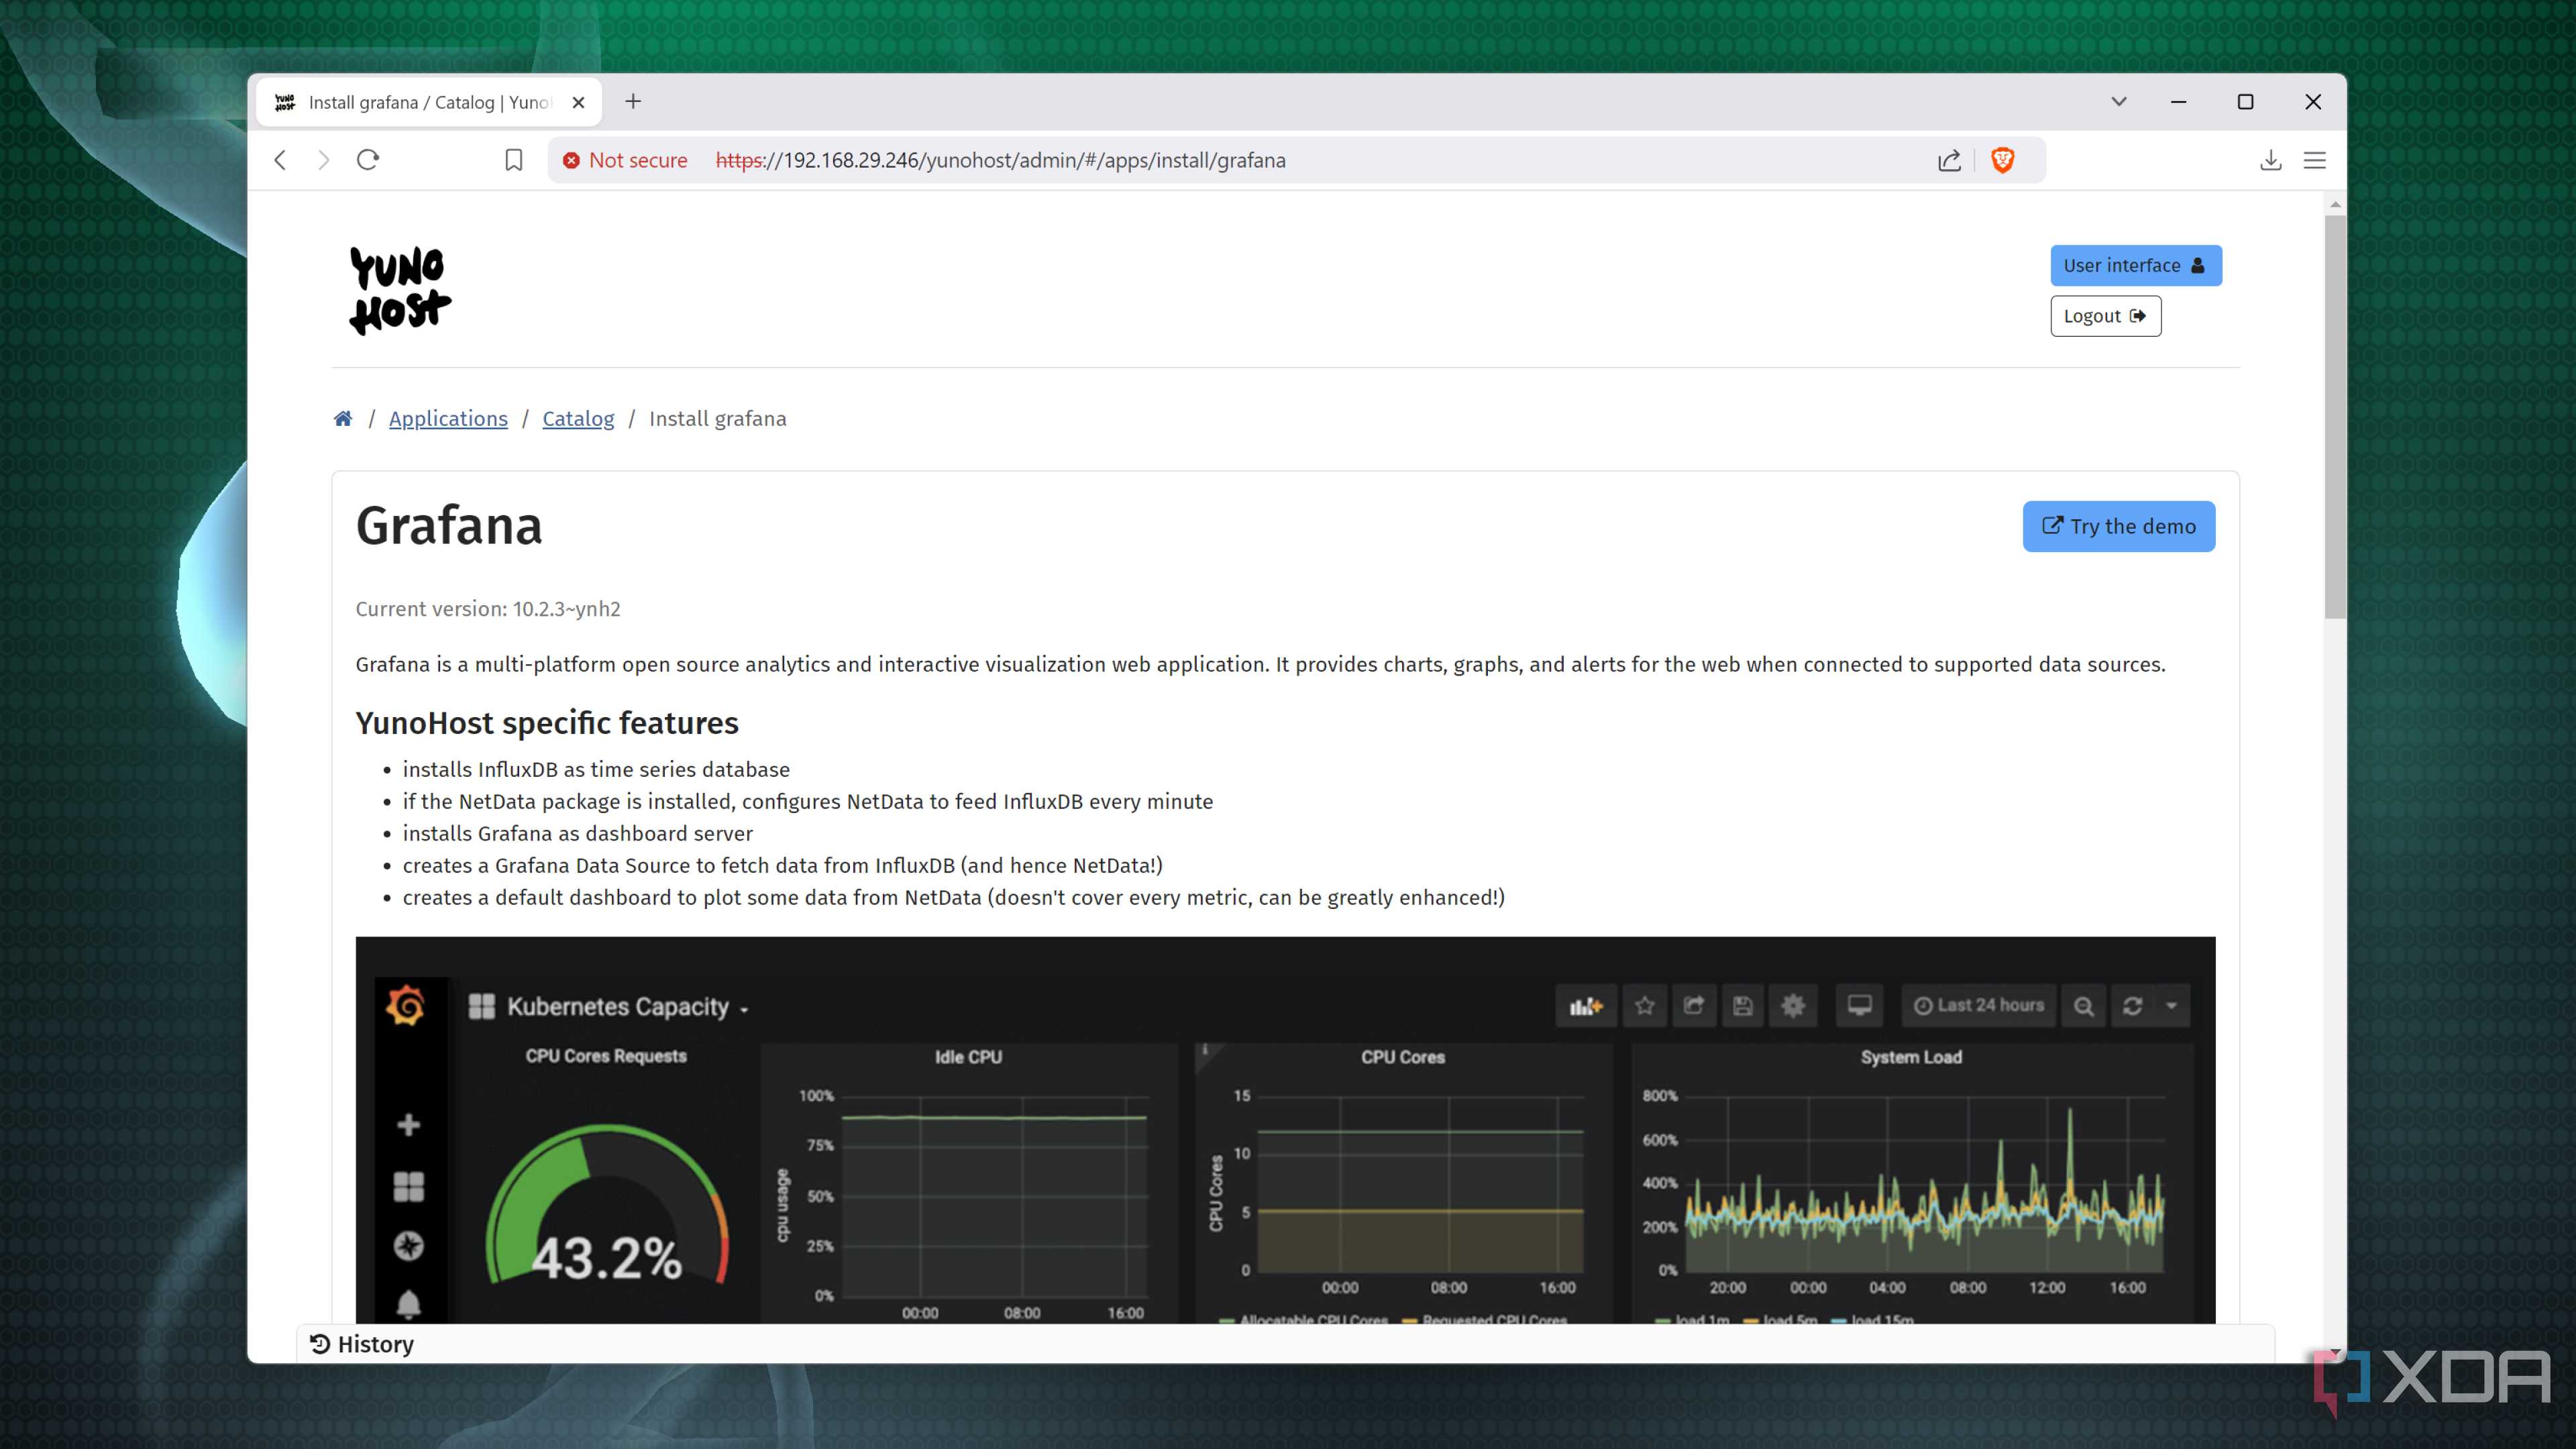Open Brave Shields lion icon
This screenshot has height=1449, width=2576.
point(2002,160)
